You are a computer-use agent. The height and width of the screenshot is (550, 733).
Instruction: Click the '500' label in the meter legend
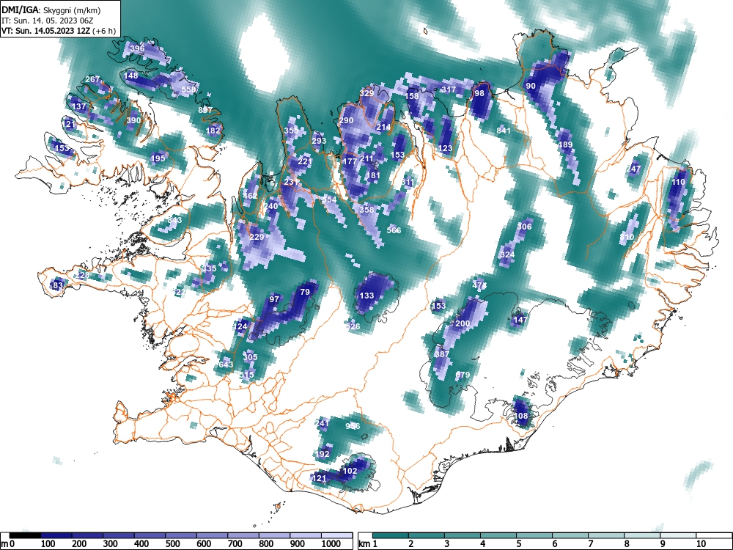tap(172, 544)
